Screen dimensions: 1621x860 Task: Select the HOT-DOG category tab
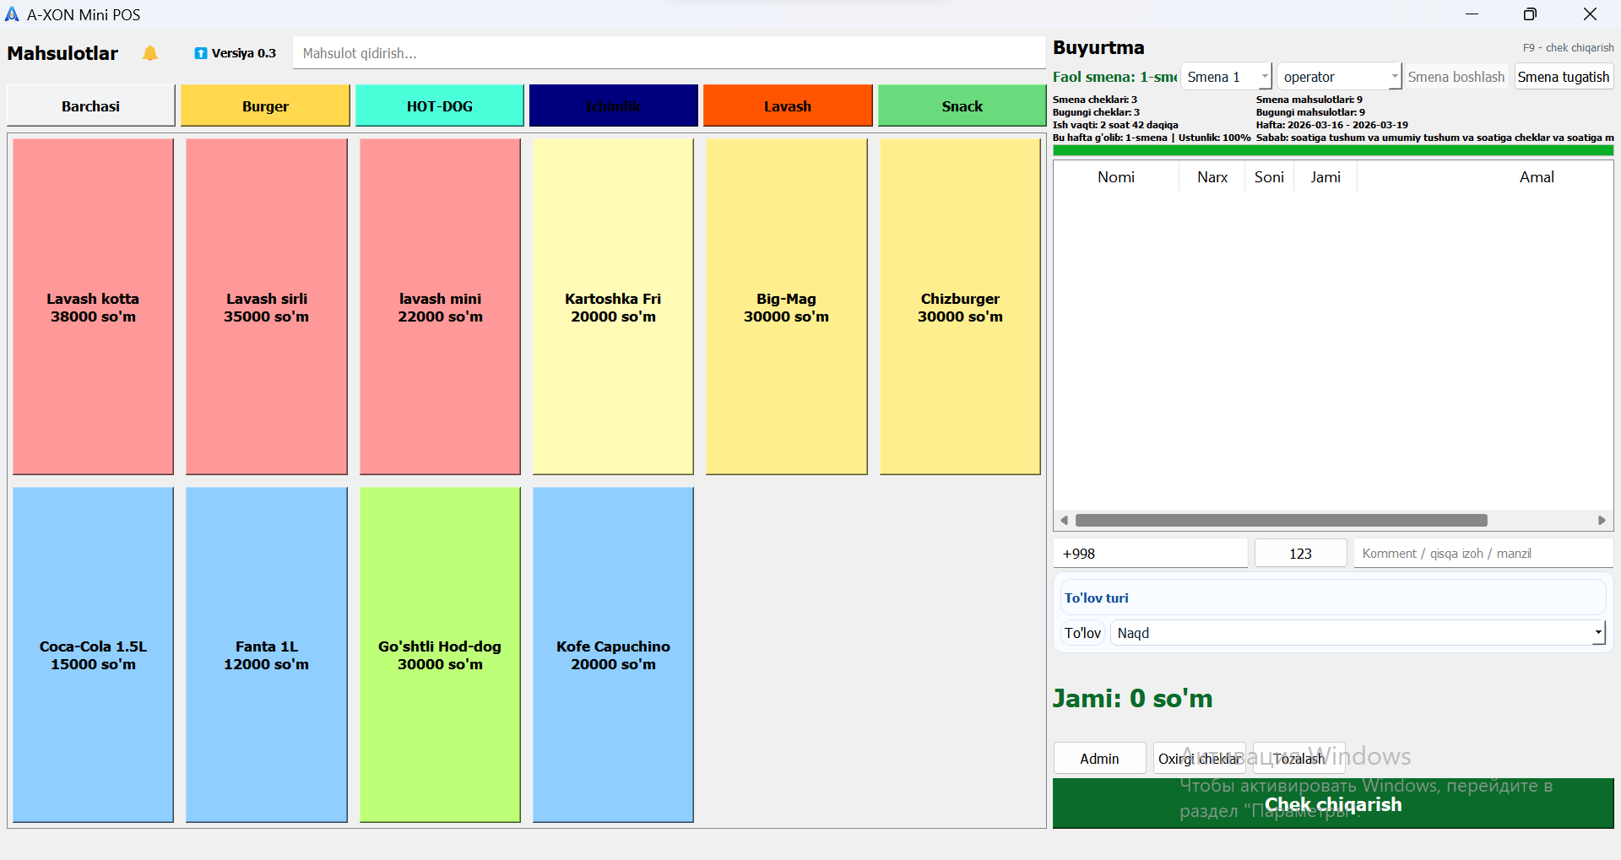click(439, 106)
